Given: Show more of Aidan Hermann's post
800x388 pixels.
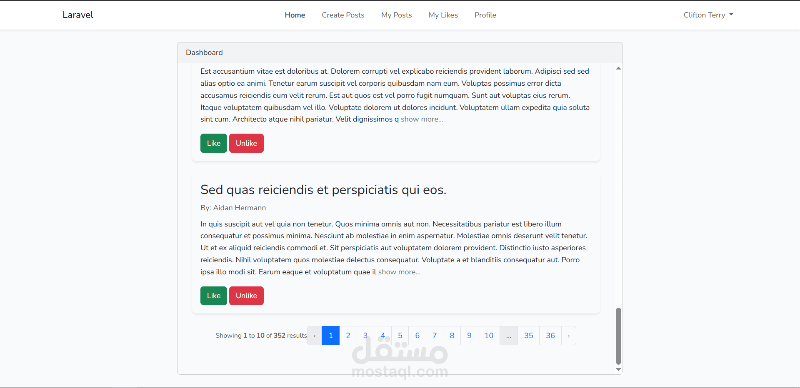Looking at the screenshot, I should [399, 272].
